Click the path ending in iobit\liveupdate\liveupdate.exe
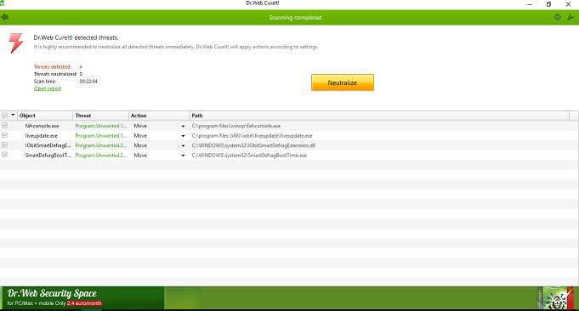This screenshot has width=579, height=311. point(252,136)
